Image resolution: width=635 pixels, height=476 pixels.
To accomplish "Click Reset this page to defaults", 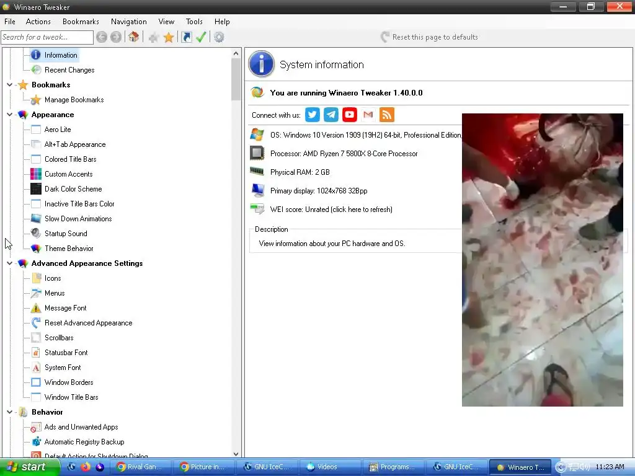I will click(429, 37).
